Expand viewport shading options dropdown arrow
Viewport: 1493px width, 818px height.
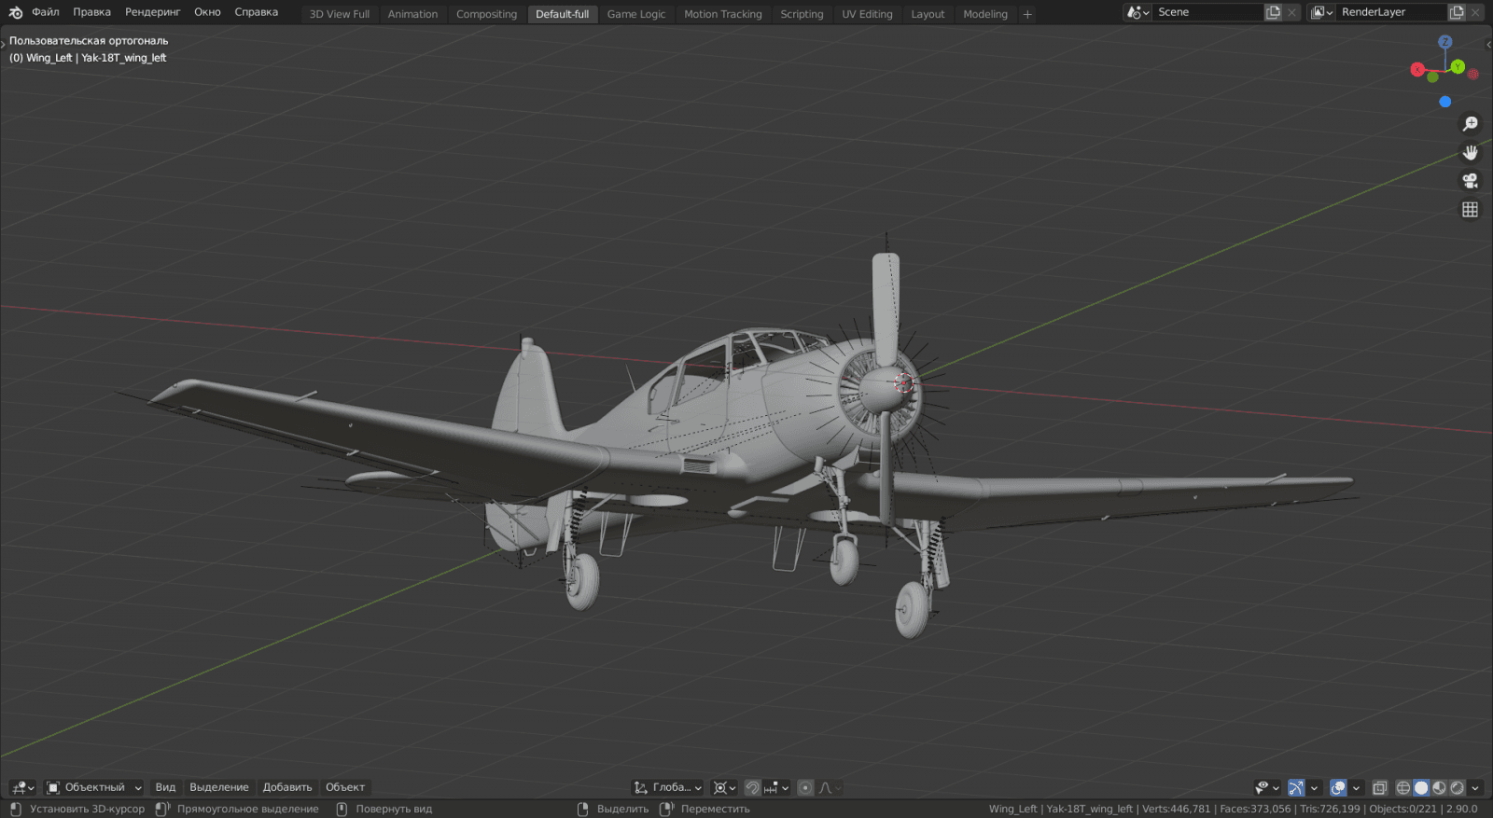1475,788
